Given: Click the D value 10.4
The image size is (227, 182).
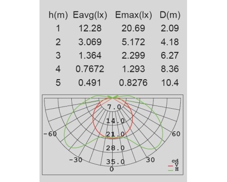Looking at the screenshot, I should click(x=170, y=83).
